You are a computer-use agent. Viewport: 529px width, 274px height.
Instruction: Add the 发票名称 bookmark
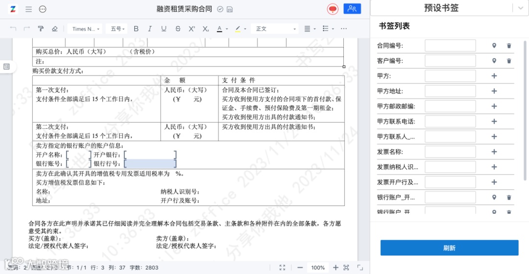(x=494, y=152)
